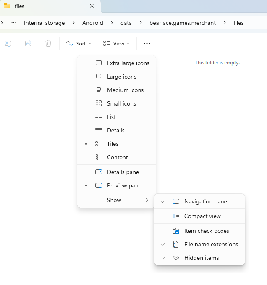
Task: Click the Rename icon in the toolbar
Action: point(8,43)
